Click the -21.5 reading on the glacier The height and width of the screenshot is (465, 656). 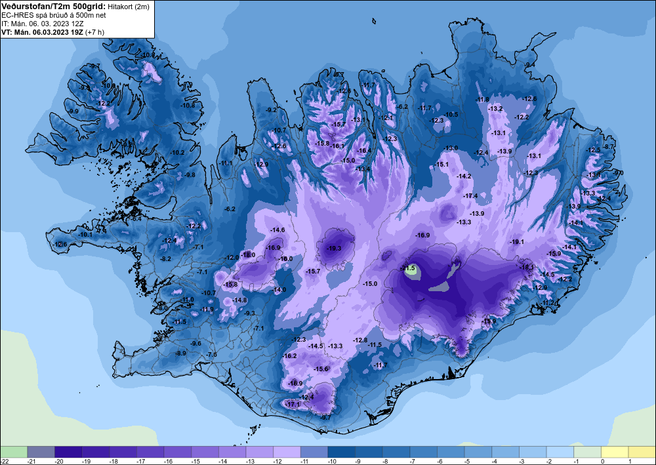click(x=407, y=268)
